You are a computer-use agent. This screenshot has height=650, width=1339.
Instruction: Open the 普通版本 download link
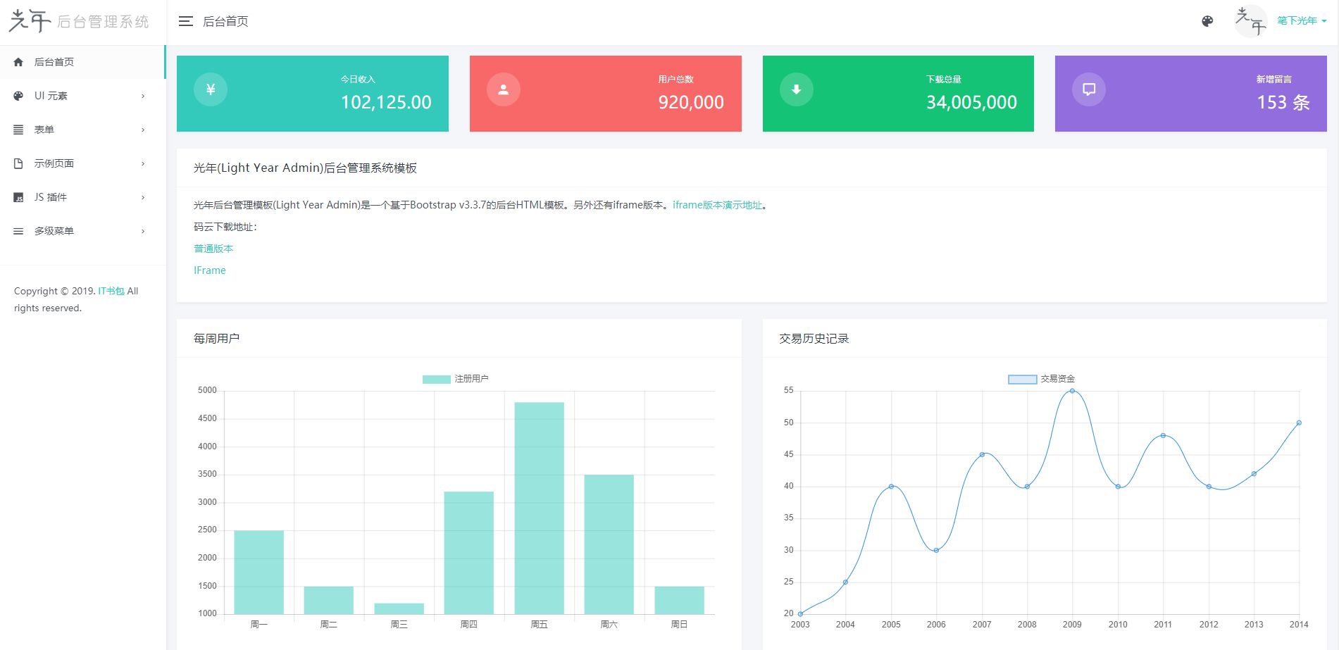tap(213, 249)
